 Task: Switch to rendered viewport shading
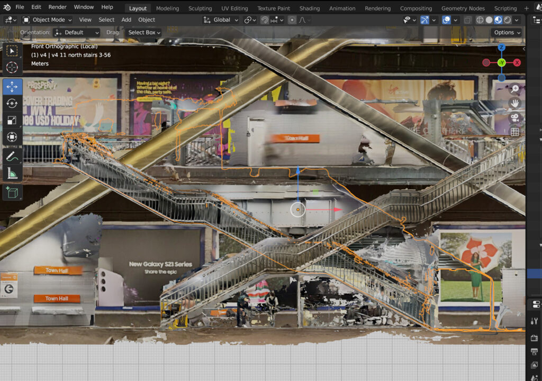pyautogui.click(x=508, y=20)
